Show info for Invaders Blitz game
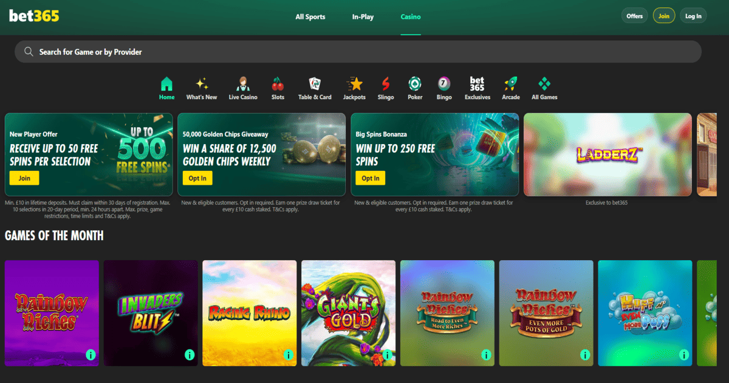The width and height of the screenshot is (729, 383). 190,354
